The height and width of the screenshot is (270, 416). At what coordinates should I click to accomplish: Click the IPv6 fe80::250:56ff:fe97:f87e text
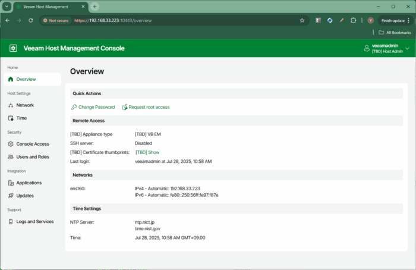(x=194, y=195)
